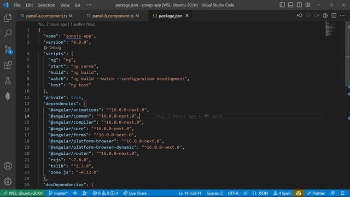Click the "tslib" key on line 22
The width and height of the screenshot is (350, 197).
click(x=57, y=166)
